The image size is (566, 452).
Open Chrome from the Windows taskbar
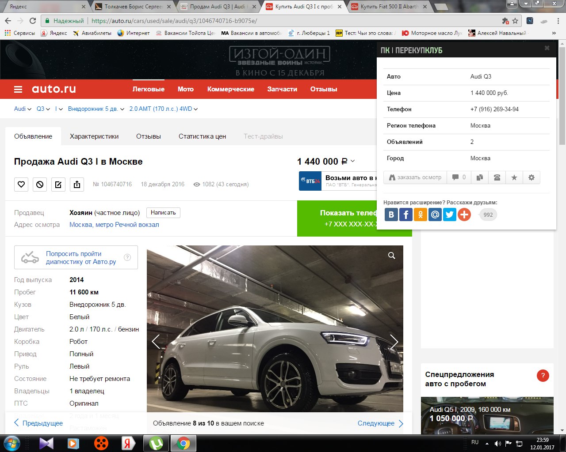pyautogui.click(x=183, y=443)
